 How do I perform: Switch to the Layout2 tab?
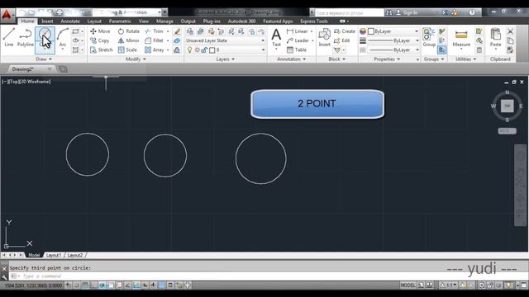pos(75,255)
